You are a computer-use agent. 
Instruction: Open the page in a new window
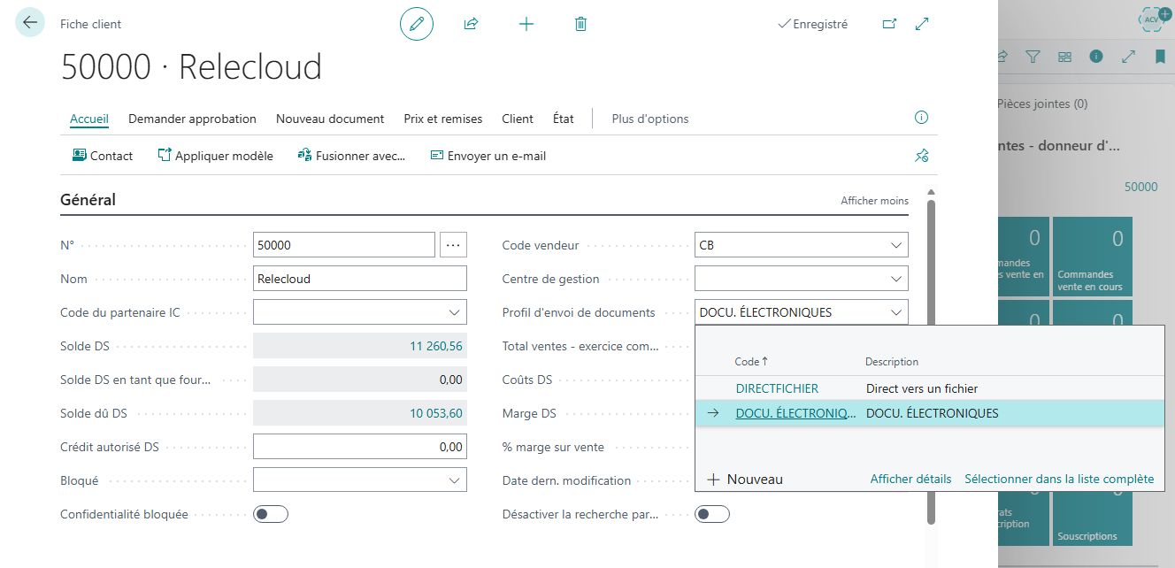point(889,24)
